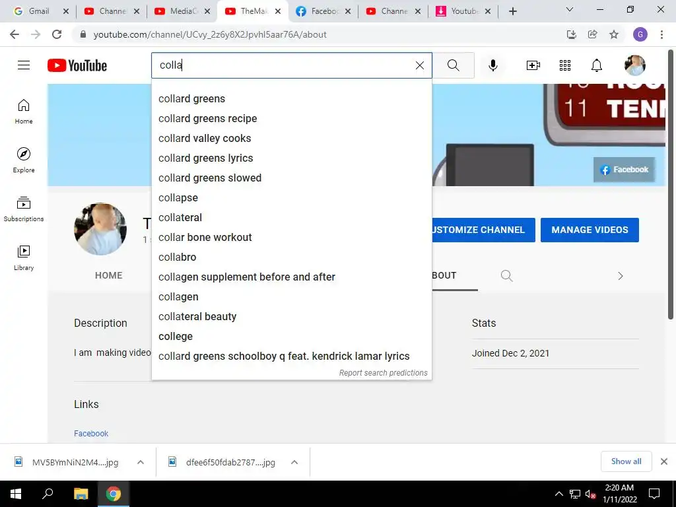The width and height of the screenshot is (676, 507).
Task: Go to YouTube home via the logo
Action: tap(77, 65)
